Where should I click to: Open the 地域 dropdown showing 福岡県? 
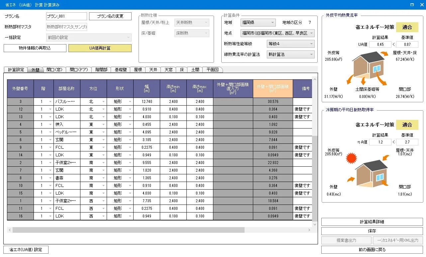click(x=258, y=23)
